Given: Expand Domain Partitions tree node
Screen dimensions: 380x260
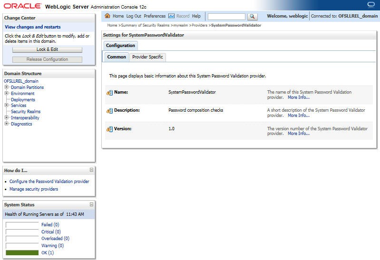Looking at the screenshot, I should click(7, 87).
